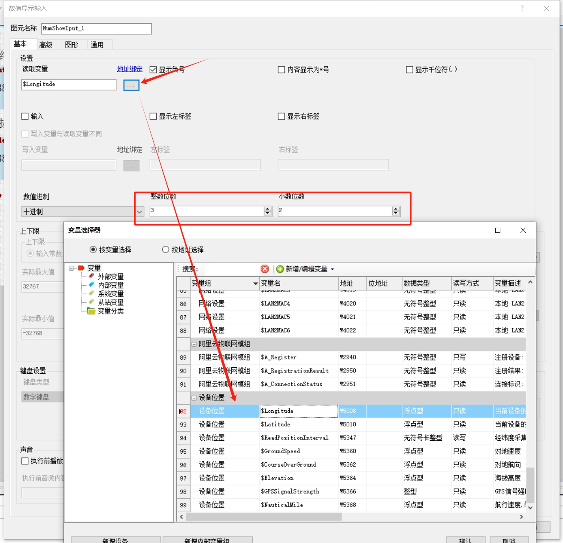Click the help question mark in title bar
This screenshot has height=543, width=563.
(x=522, y=8)
